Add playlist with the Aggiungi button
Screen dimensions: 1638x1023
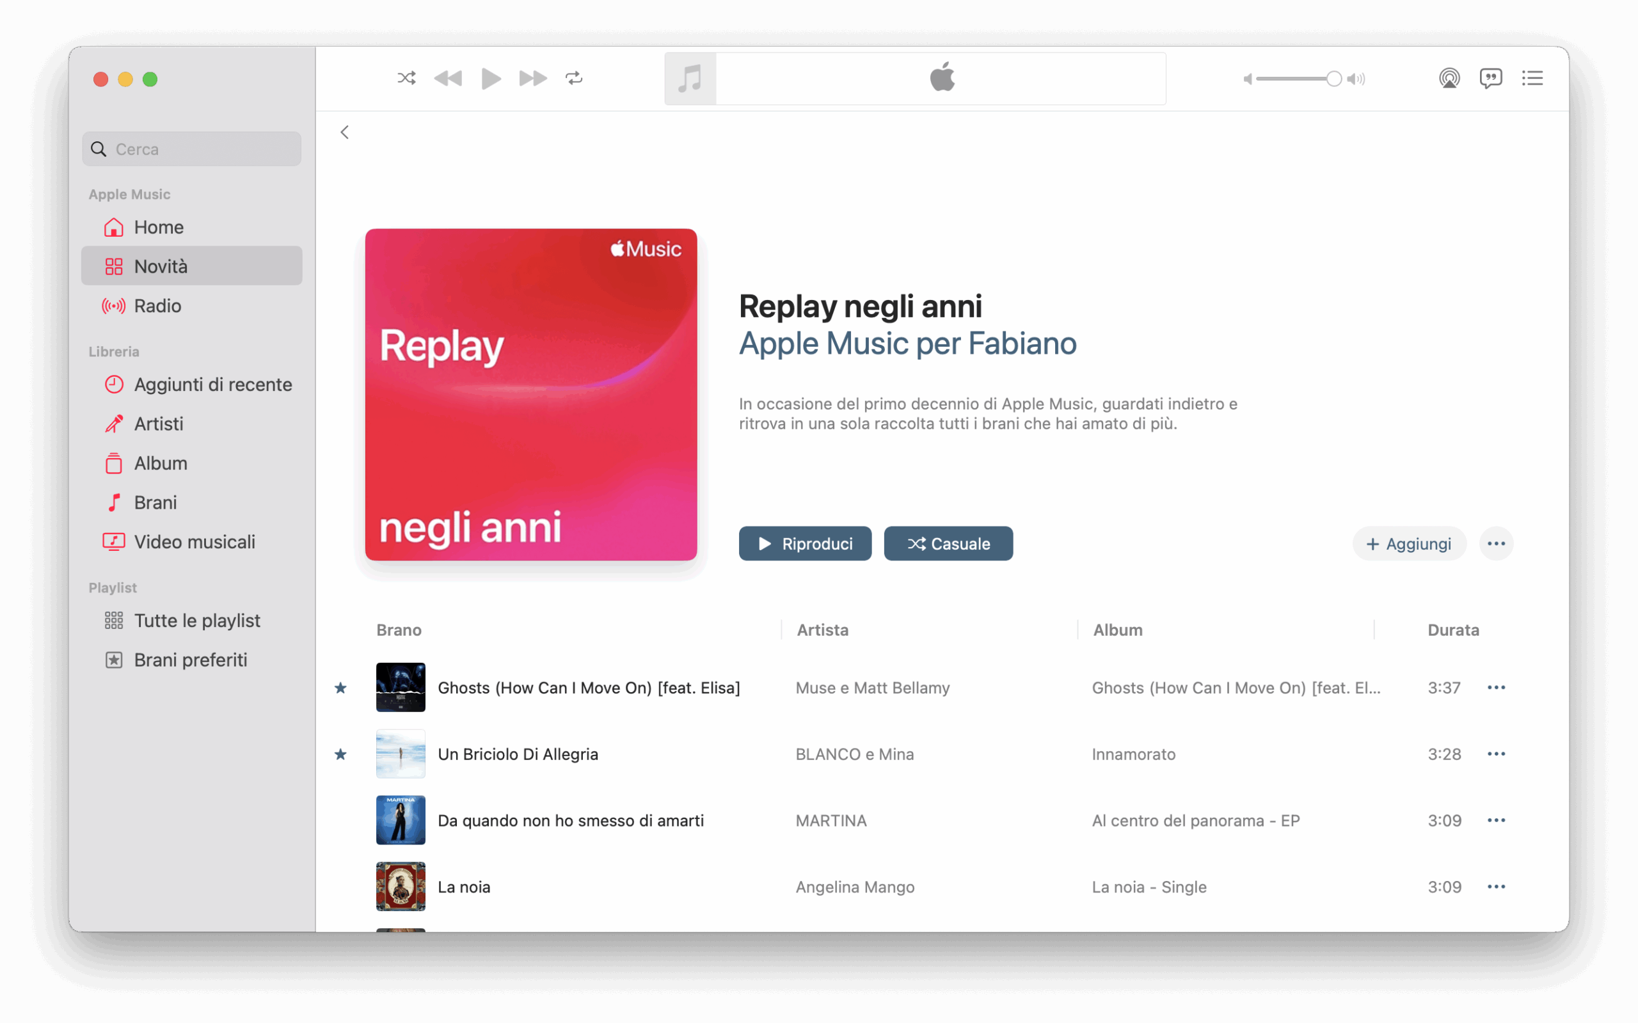1410,544
